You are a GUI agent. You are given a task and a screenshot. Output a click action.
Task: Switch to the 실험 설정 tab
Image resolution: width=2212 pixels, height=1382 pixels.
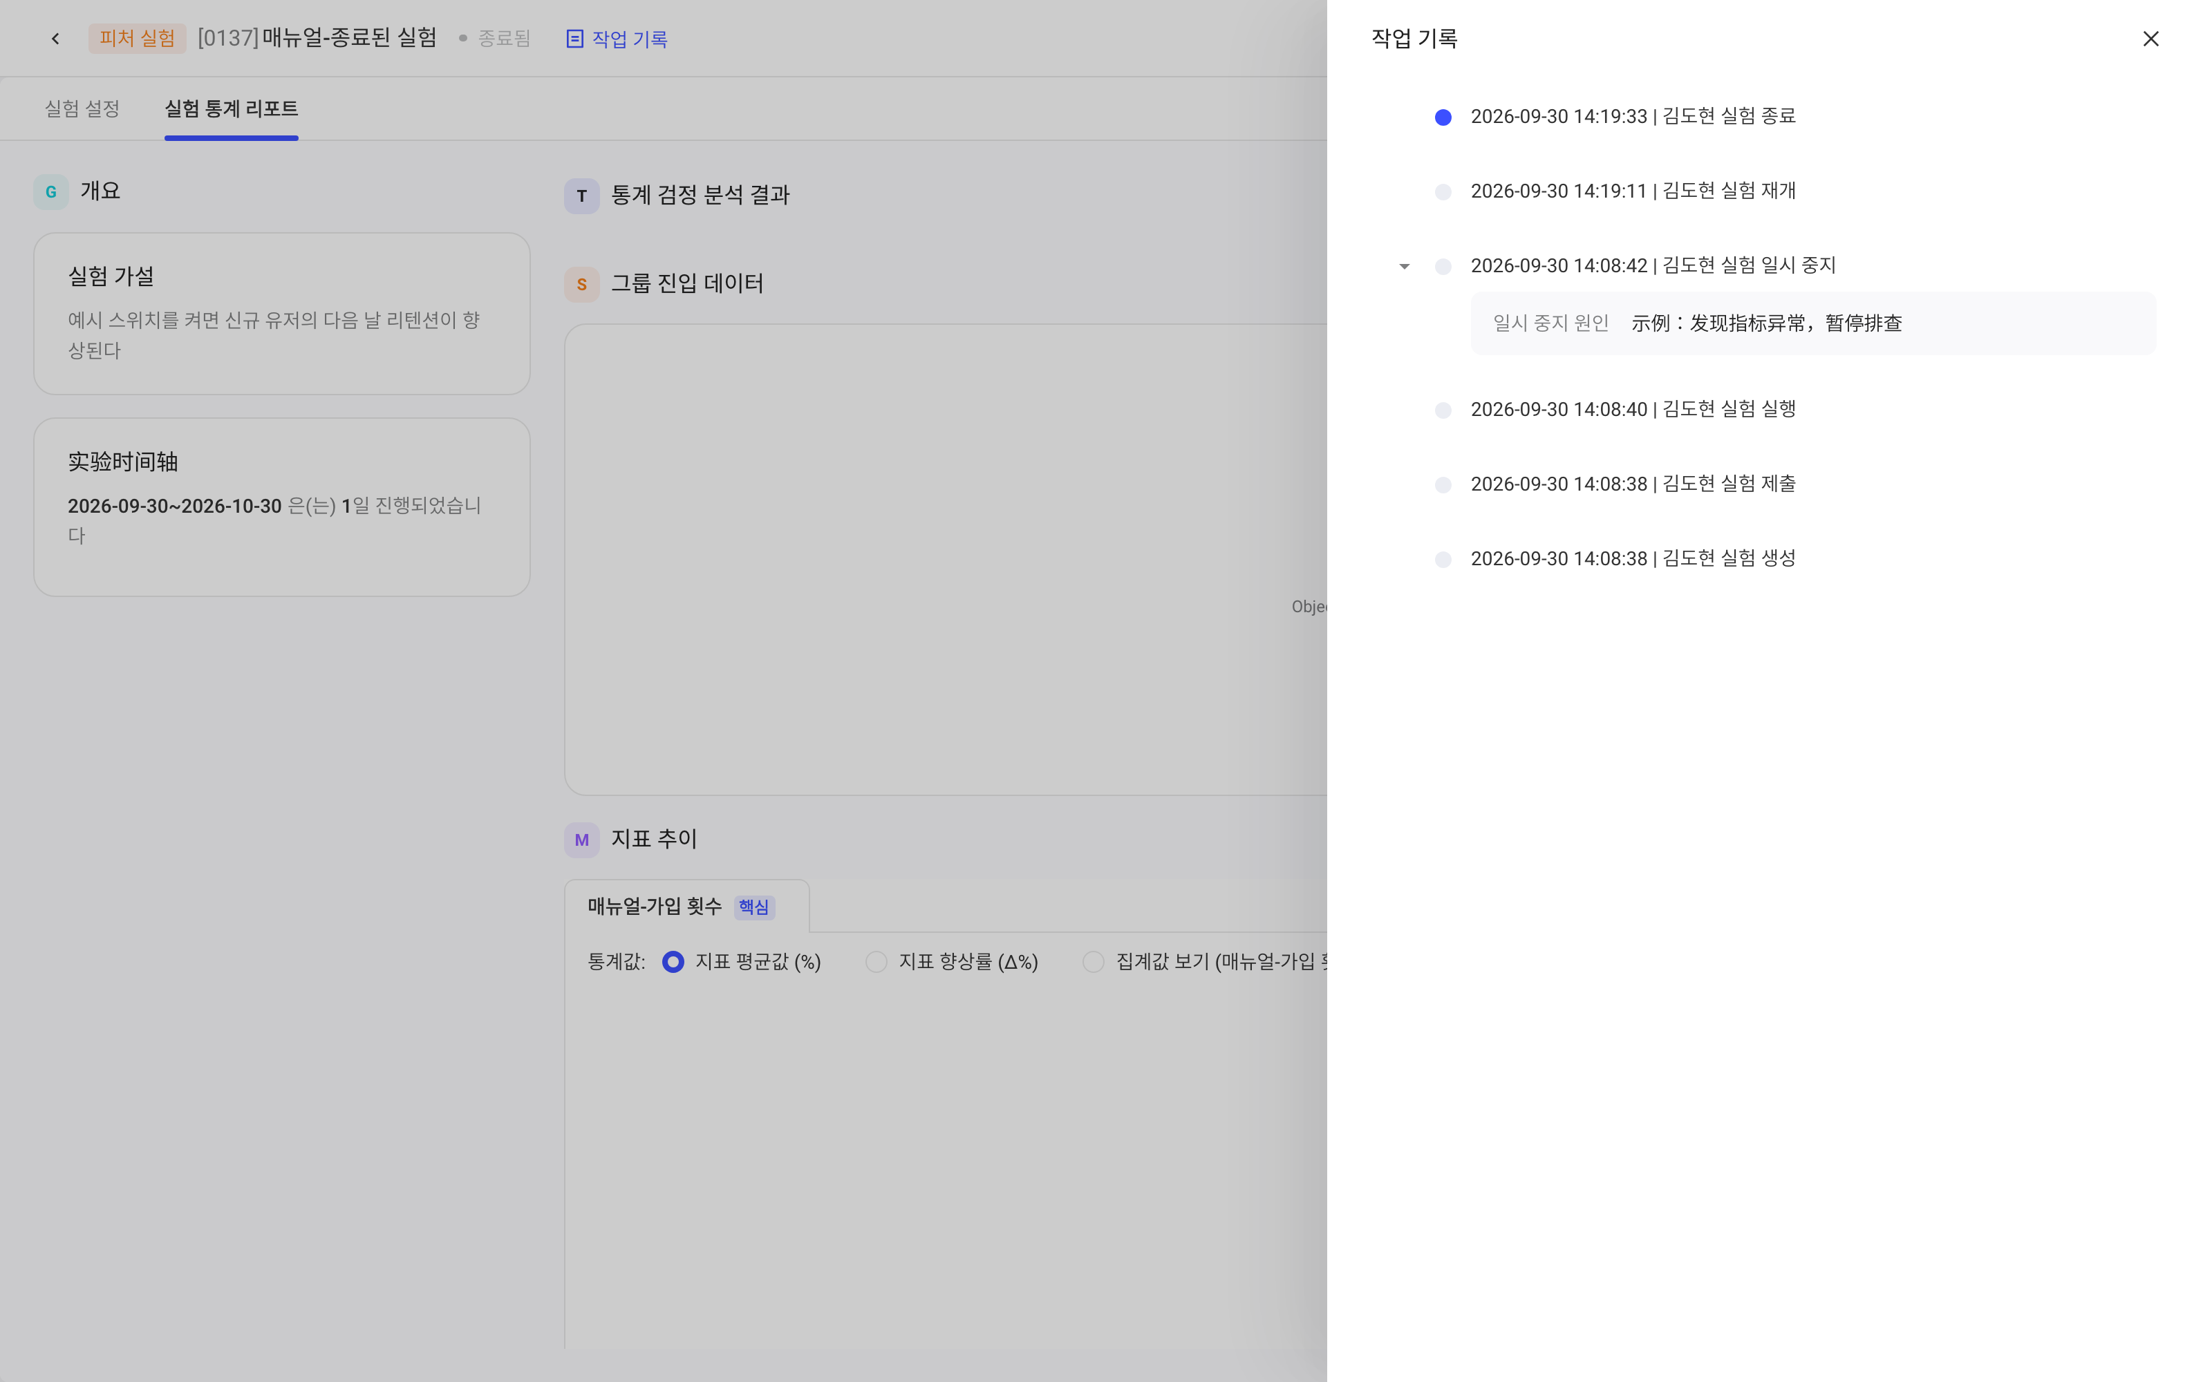(x=82, y=108)
